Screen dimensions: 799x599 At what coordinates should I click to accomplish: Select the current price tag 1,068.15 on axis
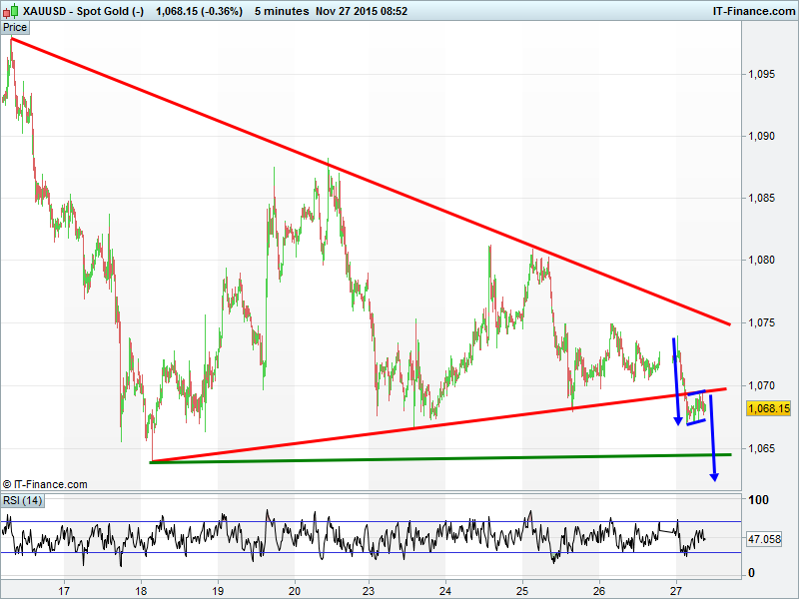tap(769, 408)
